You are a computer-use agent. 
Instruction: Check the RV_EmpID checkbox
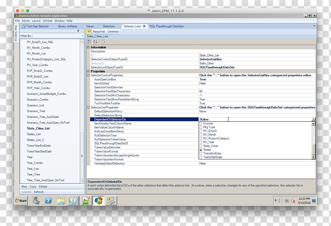201,131
